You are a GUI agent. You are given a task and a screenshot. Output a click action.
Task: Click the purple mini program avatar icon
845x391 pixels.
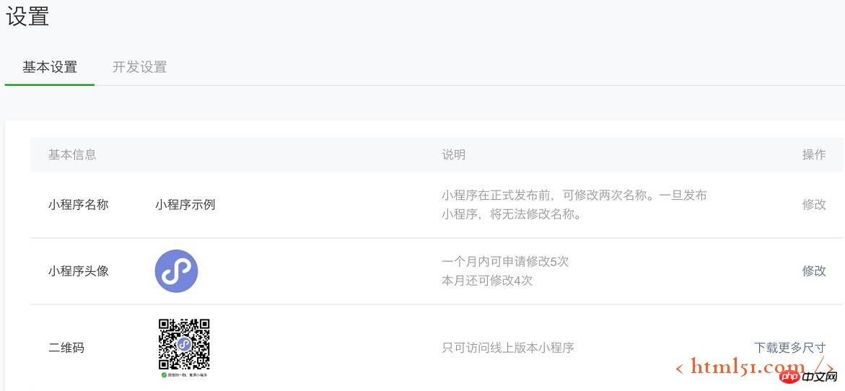176,271
